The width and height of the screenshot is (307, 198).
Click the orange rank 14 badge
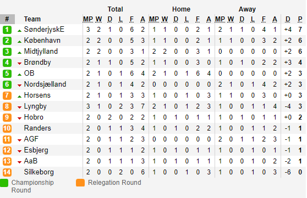pos(7,172)
